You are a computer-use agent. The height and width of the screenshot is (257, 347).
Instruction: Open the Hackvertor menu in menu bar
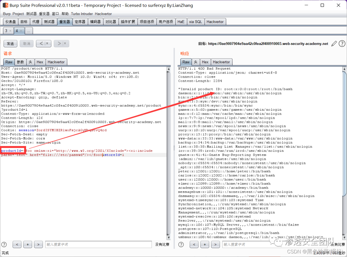[x=103, y=14]
